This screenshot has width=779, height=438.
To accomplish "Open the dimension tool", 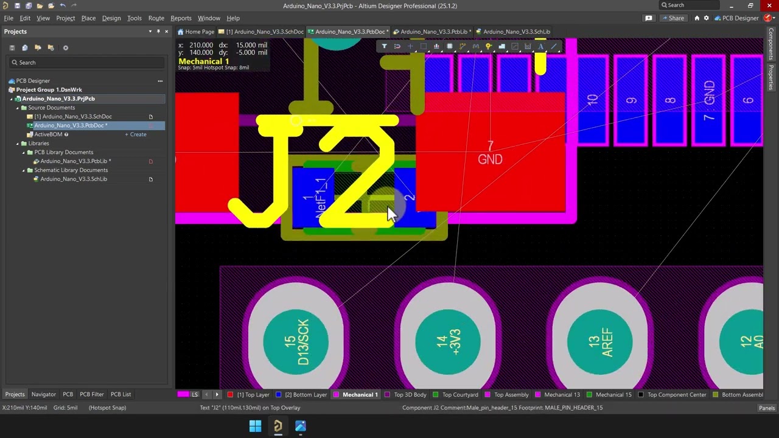I will pyautogui.click(x=528, y=46).
